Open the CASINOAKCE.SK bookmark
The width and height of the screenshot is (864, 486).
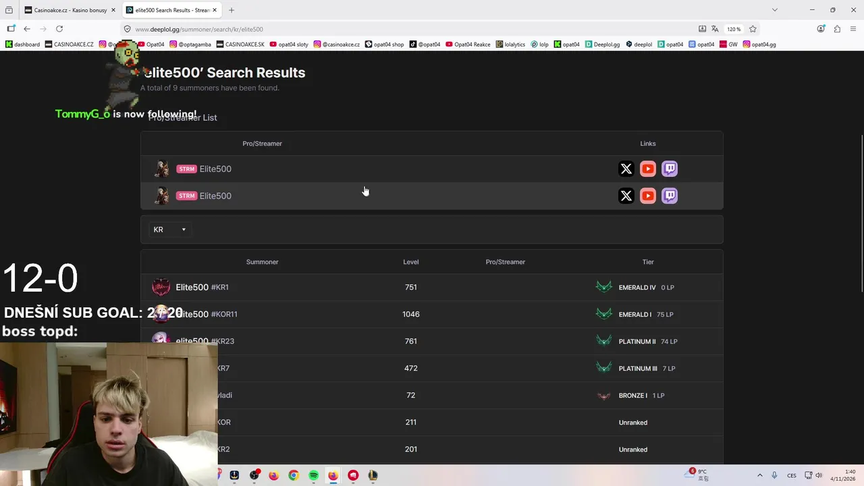coord(241,45)
